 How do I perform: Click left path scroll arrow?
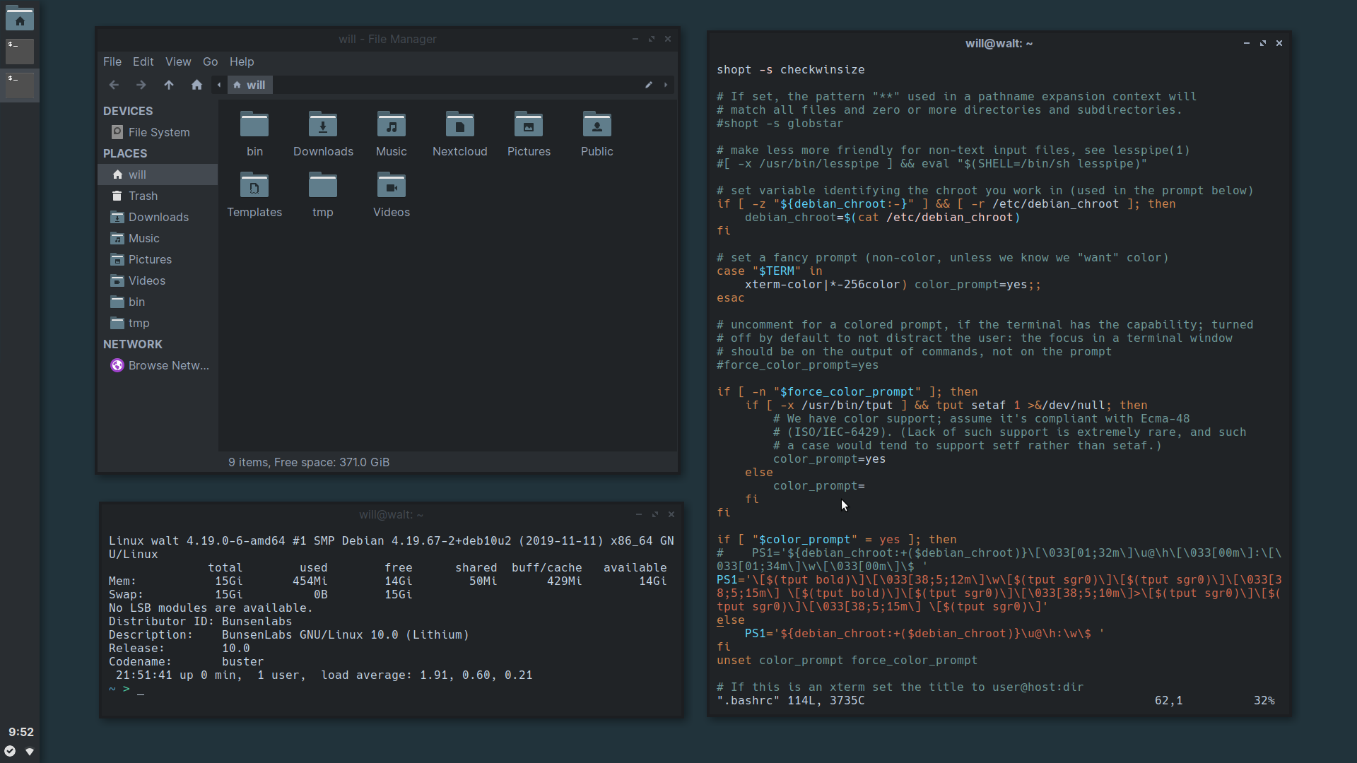(x=219, y=85)
